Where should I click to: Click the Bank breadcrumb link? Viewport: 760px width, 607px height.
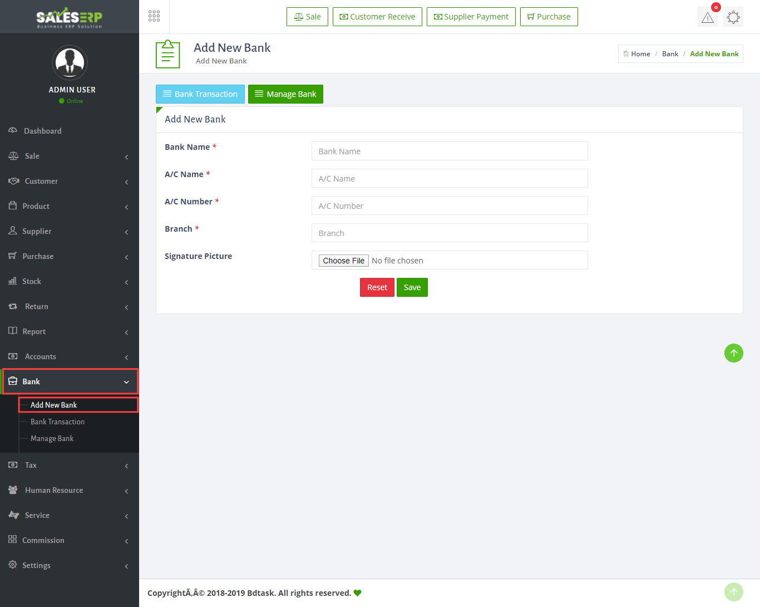(670, 54)
